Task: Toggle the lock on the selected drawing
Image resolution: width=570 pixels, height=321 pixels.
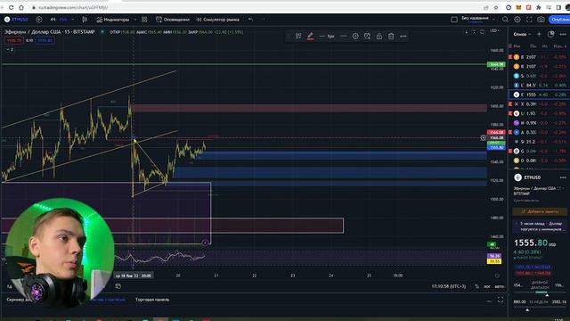Action: point(379,36)
